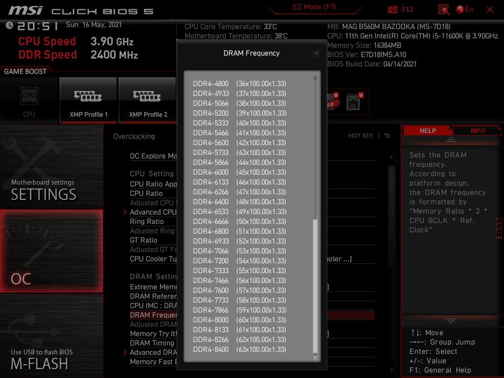The image size is (504, 378).
Task: Switch to EZ Mode (F7)
Action: tap(314, 7)
